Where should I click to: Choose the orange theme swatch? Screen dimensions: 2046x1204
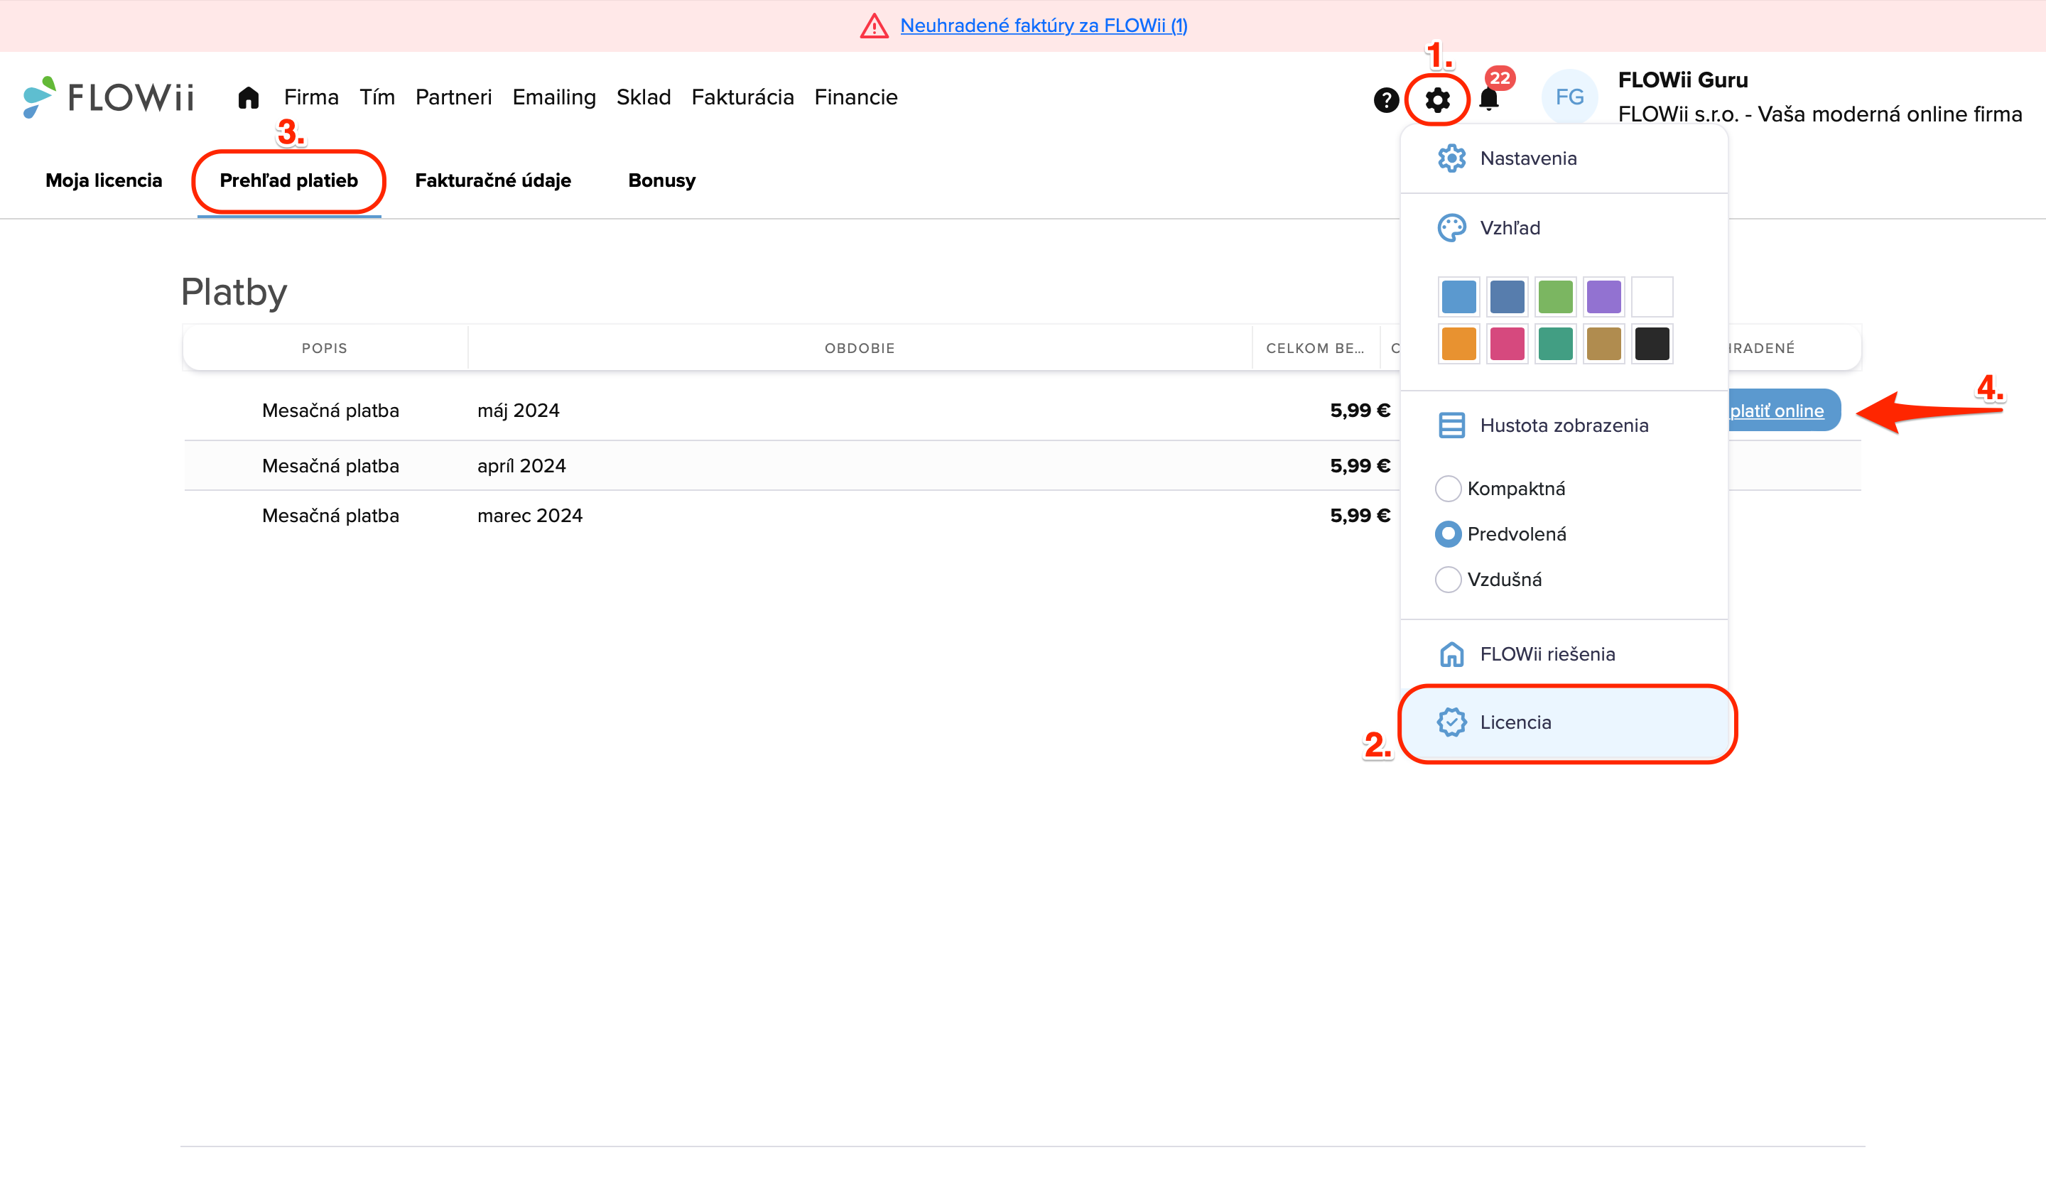(1458, 345)
